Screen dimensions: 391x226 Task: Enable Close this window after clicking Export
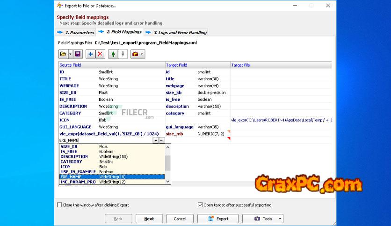pos(59,205)
